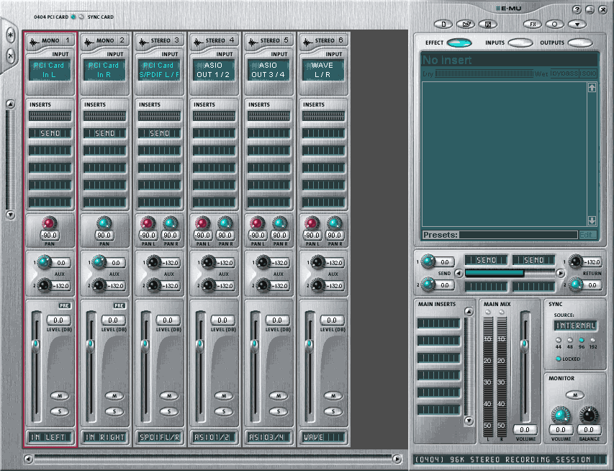Create a new session with the blank-page icon
The image size is (614, 471).
[x=443, y=24]
